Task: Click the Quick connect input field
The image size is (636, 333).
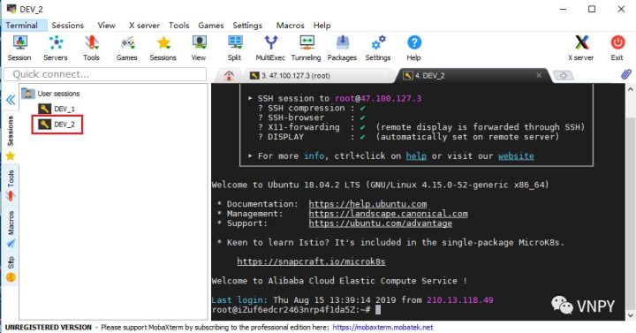Action: pyautogui.click(x=105, y=74)
